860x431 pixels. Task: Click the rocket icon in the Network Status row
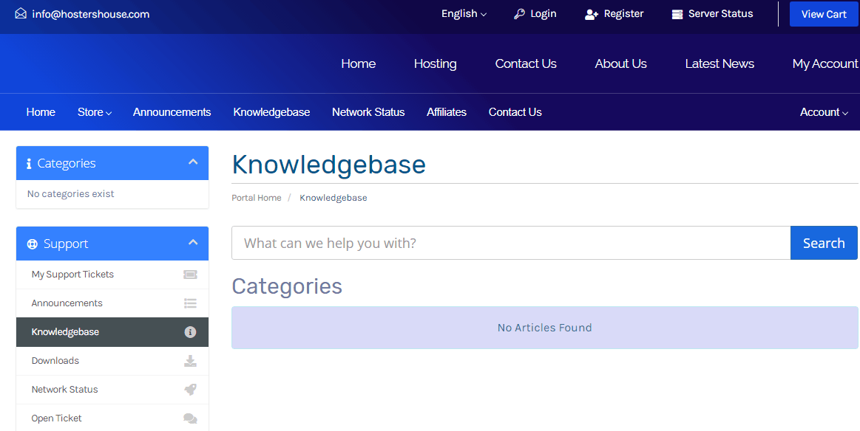(x=190, y=390)
